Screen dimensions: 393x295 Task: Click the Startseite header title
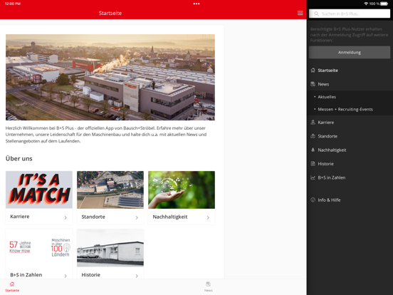coord(110,13)
